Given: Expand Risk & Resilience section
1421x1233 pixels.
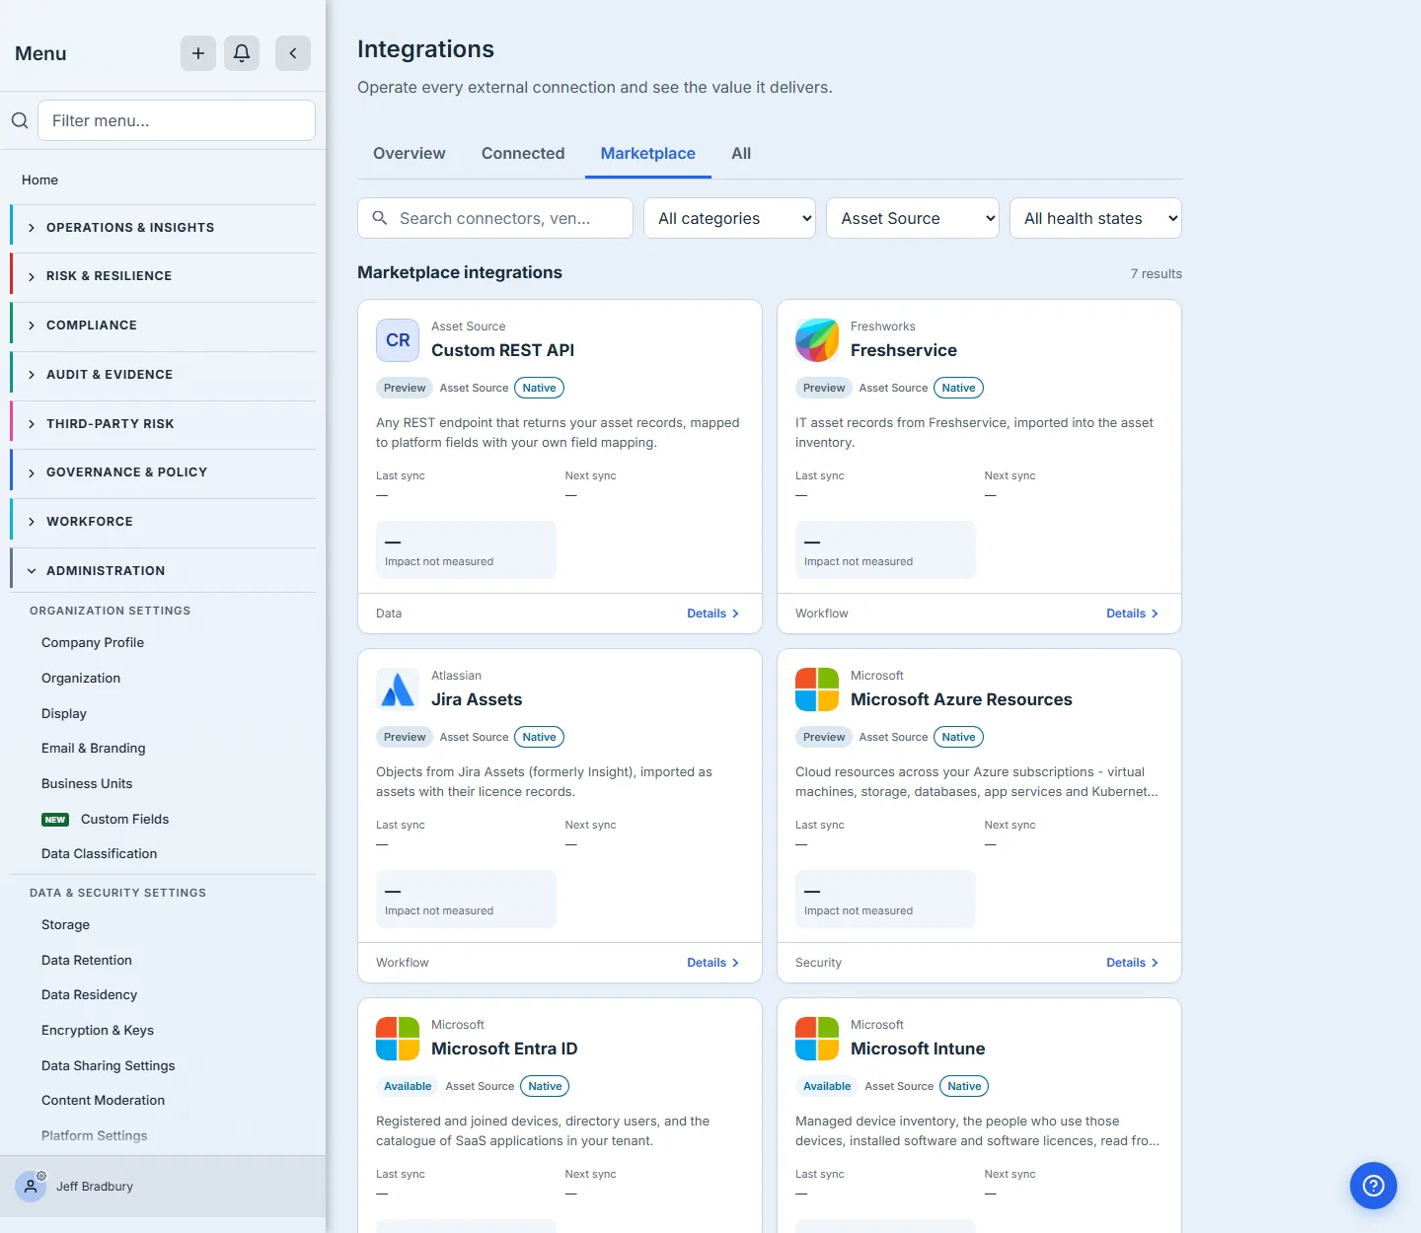Looking at the screenshot, I should point(163,276).
